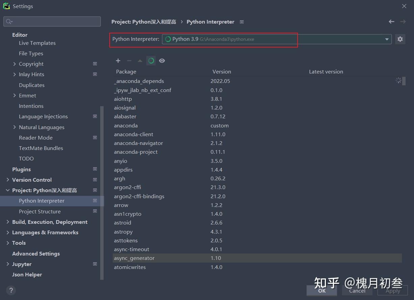414x300 pixels.
Task: Open Json Helper settings
Action: (x=27, y=274)
